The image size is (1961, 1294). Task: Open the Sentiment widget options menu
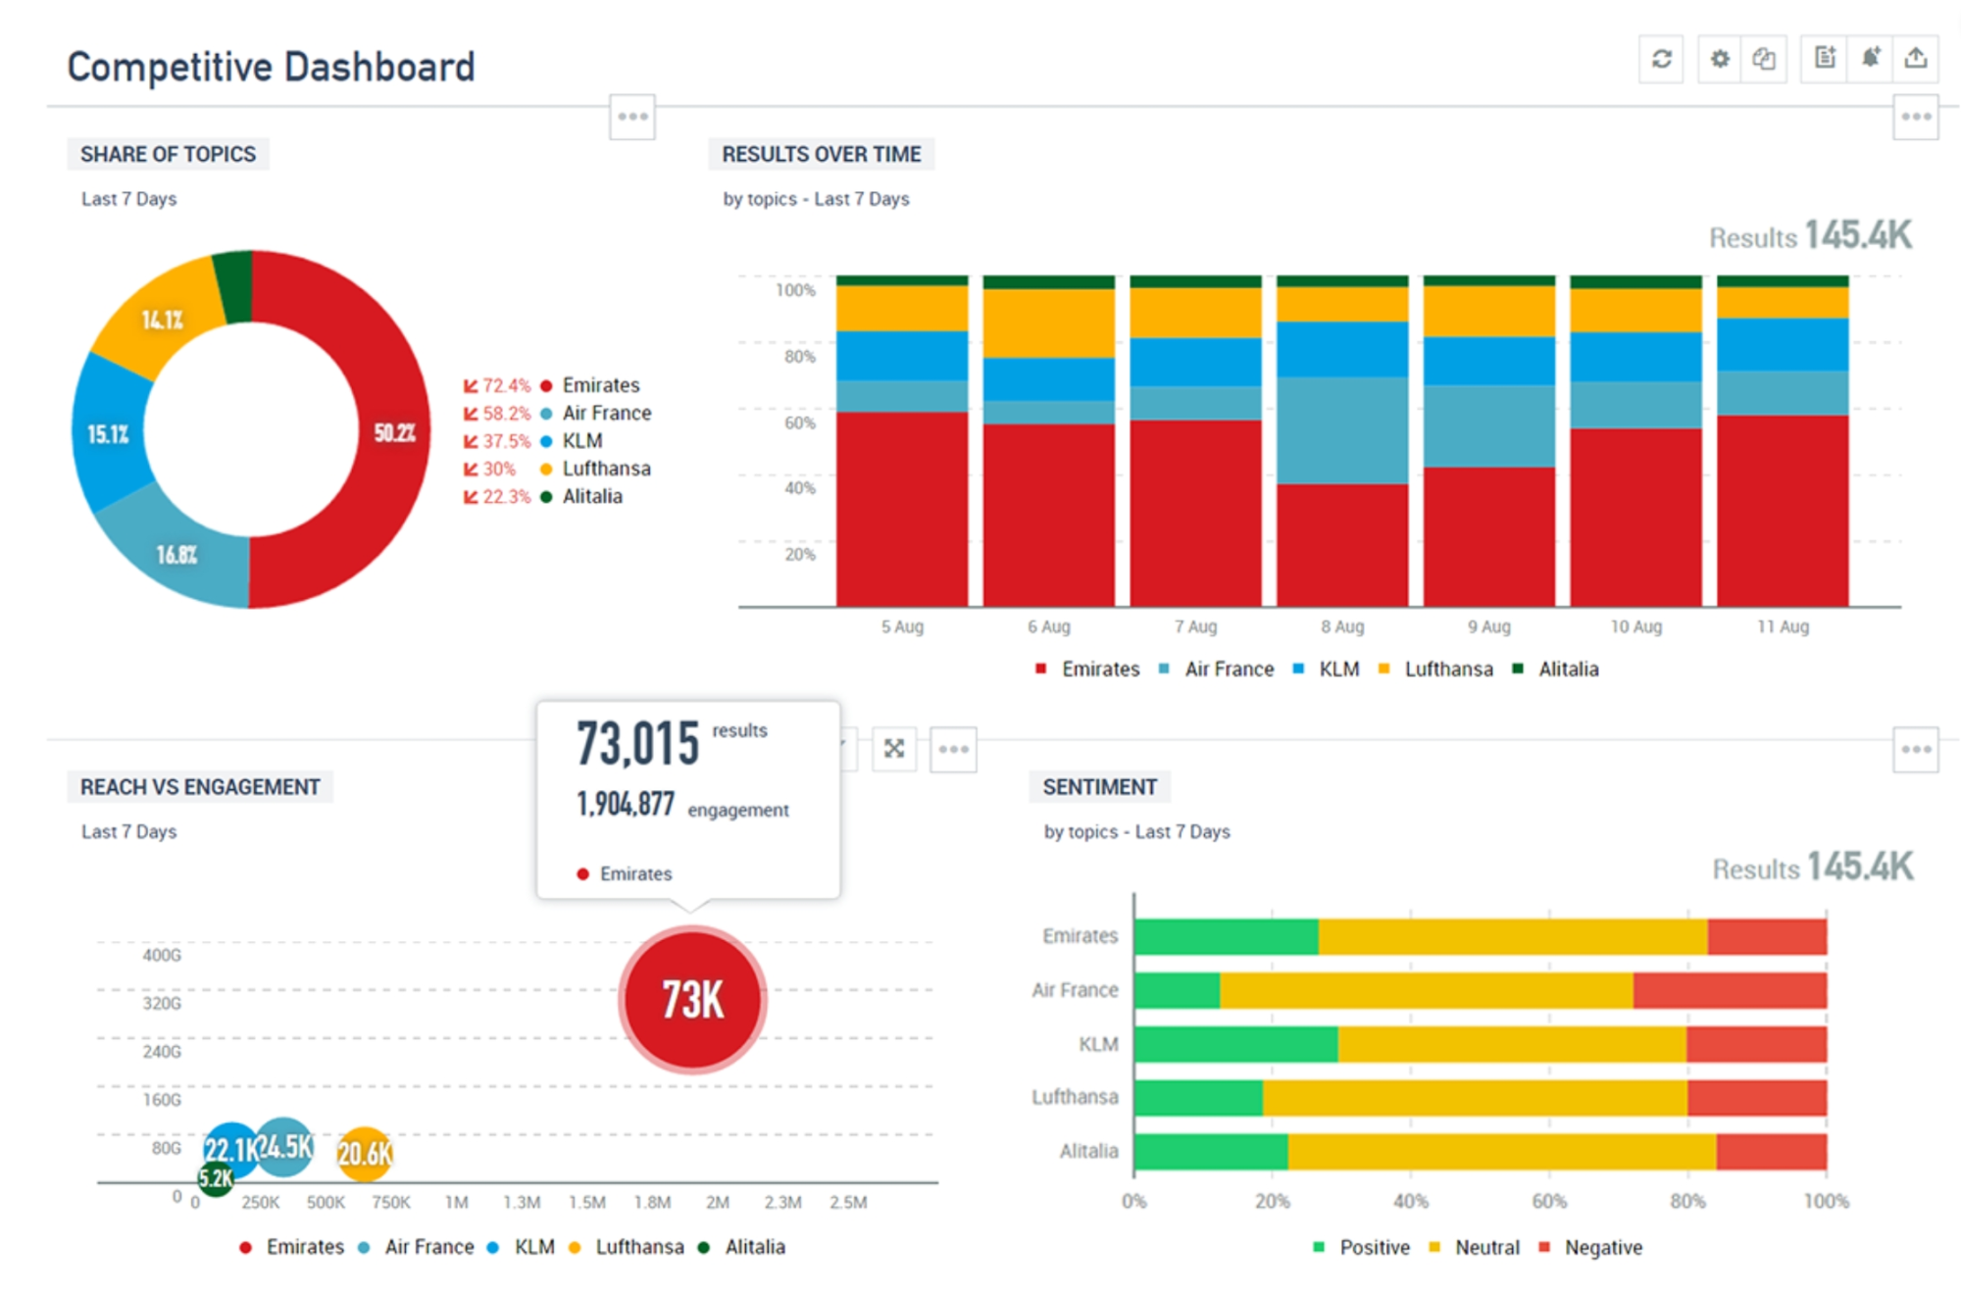(1916, 750)
